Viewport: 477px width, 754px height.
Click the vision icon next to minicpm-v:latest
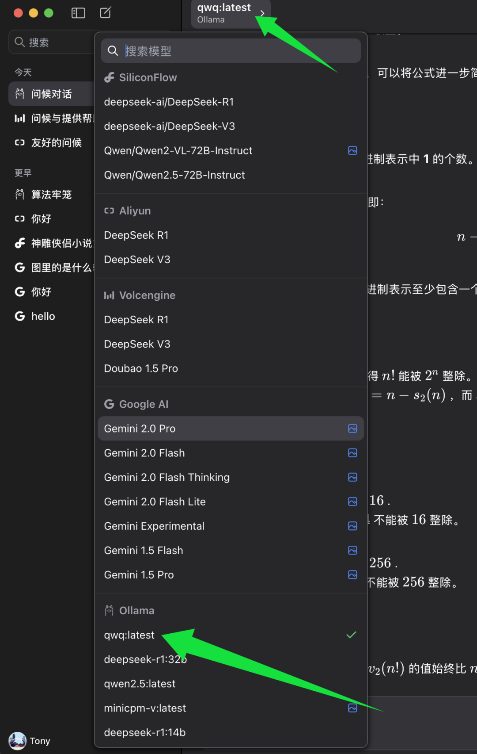pyautogui.click(x=352, y=708)
